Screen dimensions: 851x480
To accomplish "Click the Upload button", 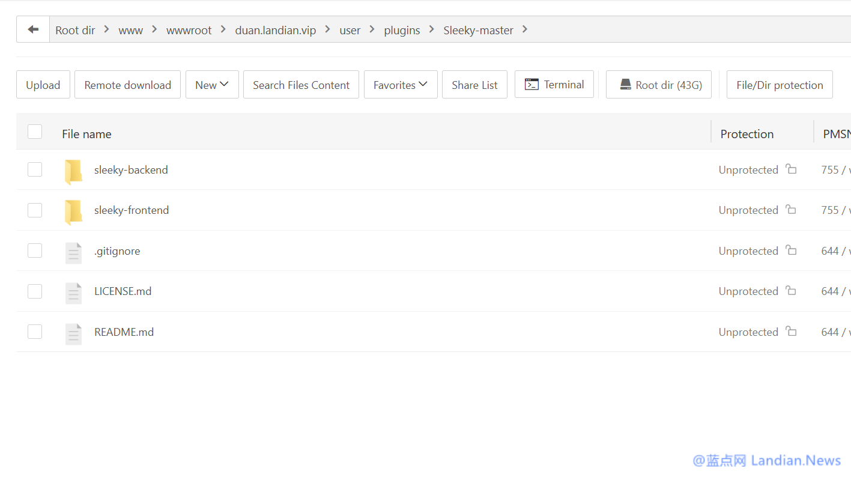I will [x=43, y=85].
